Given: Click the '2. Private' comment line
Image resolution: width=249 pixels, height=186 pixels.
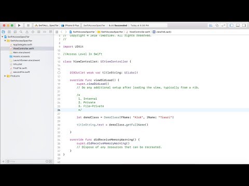Looking at the screenshot, I should click(x=87, y=102).
